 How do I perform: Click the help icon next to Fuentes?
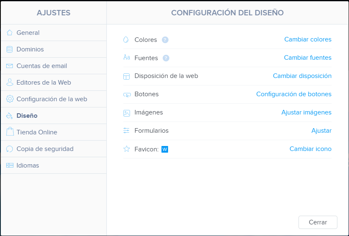coord(166,58)
